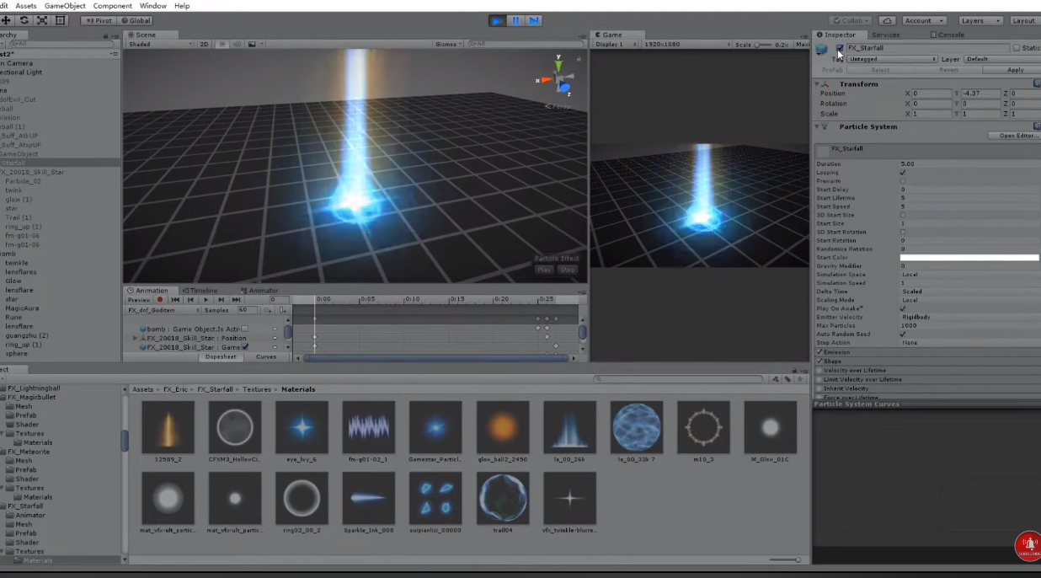Viewport: 1041px width, 578px height.
Task: Click the Inspector panel icon
Action: point(819,35)
